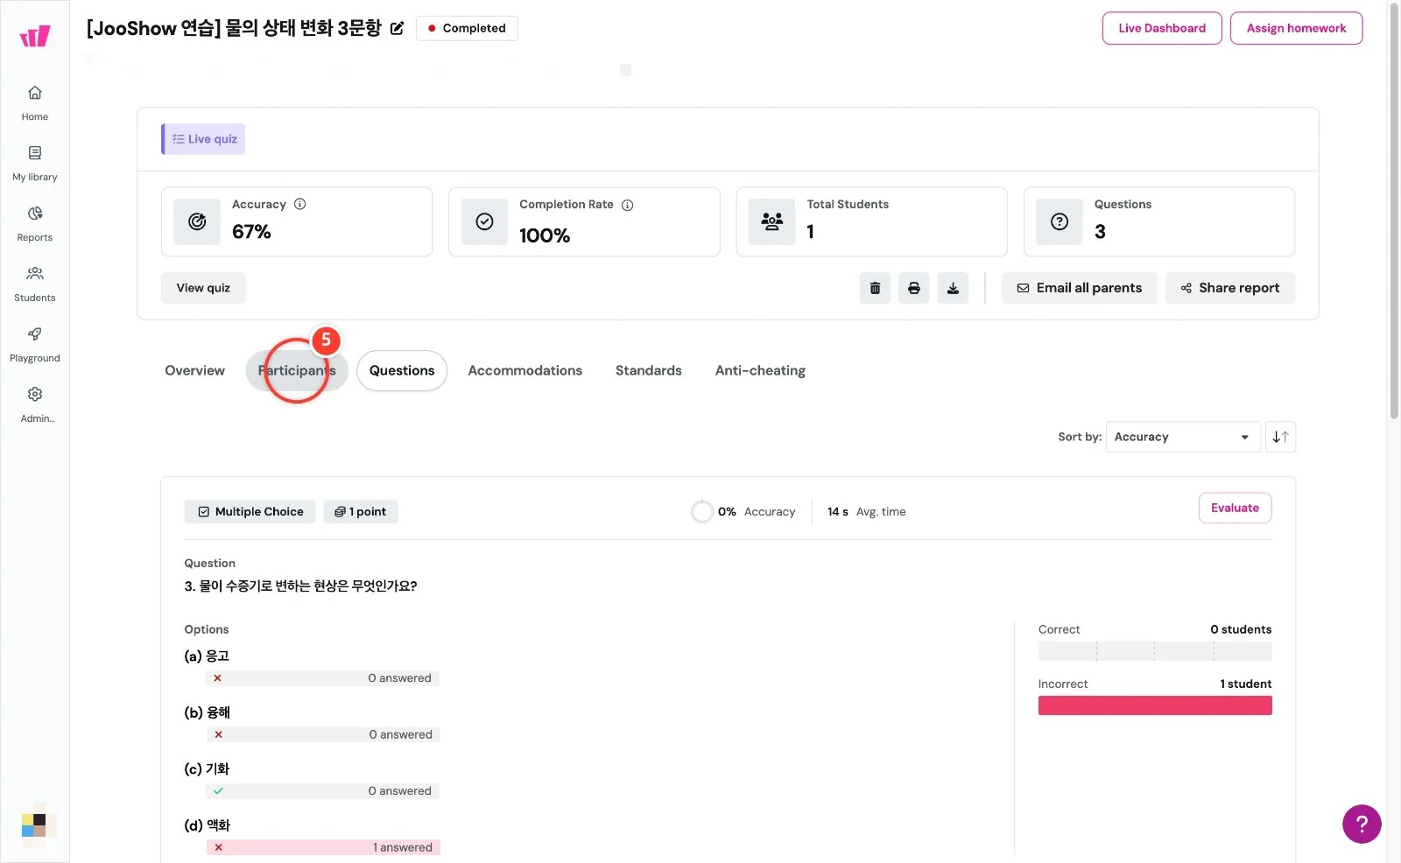Open the Students section in the sidebar
Viewport: 1401px width, 863px height.
pos(35,284)
